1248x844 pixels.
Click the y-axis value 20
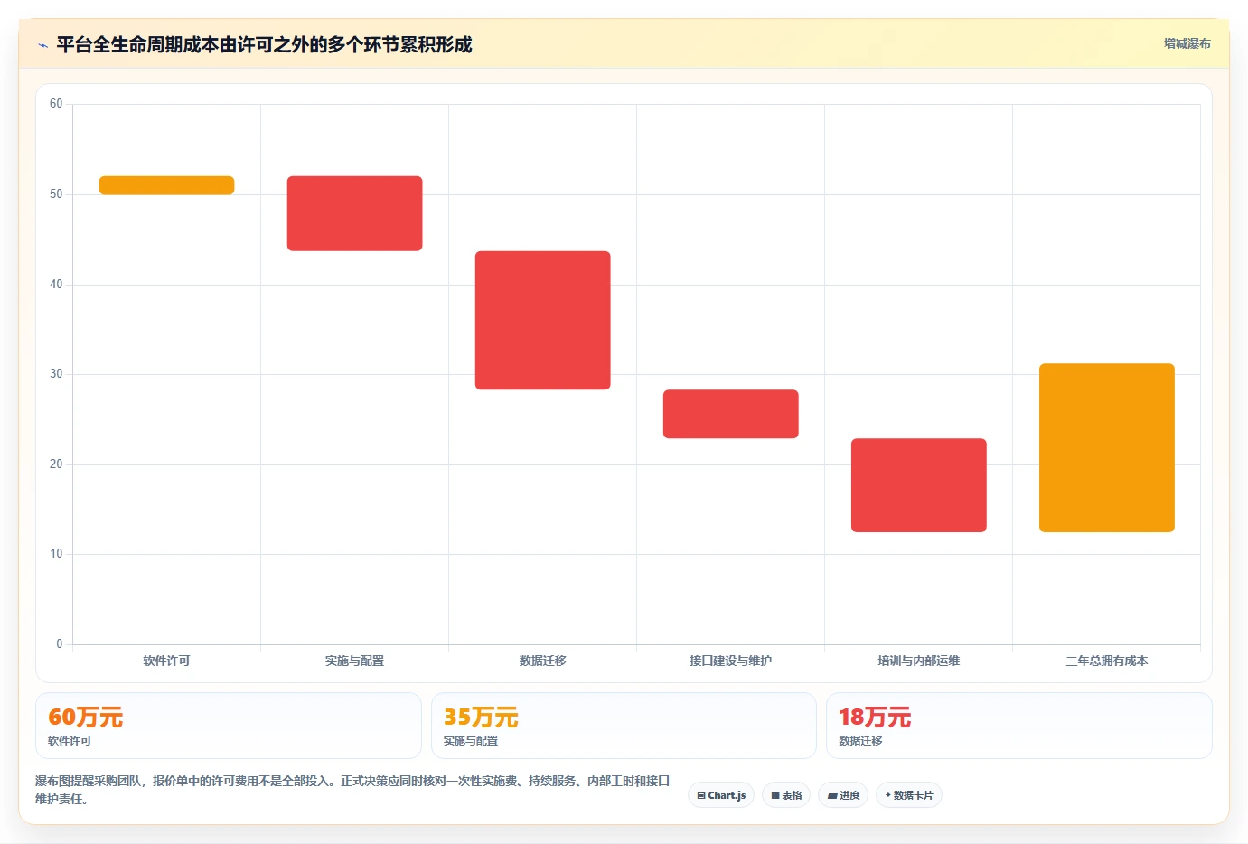56,464
